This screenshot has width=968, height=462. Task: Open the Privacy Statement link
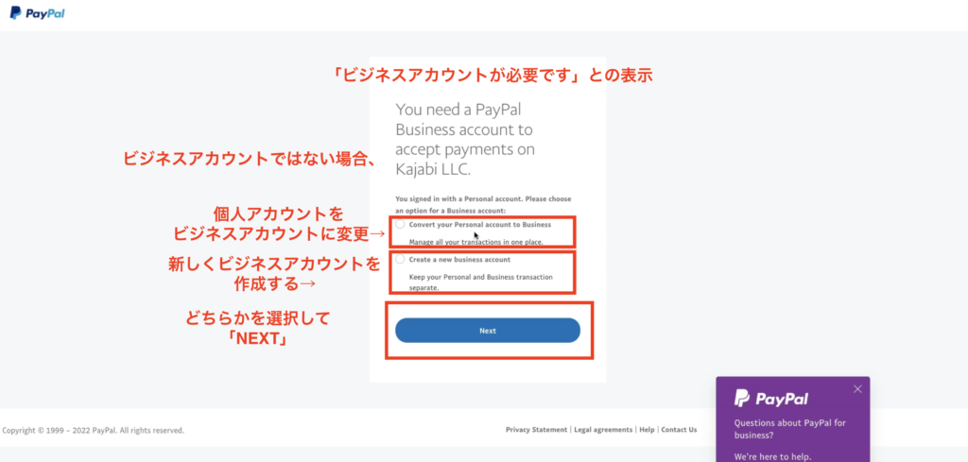point(536,430)
